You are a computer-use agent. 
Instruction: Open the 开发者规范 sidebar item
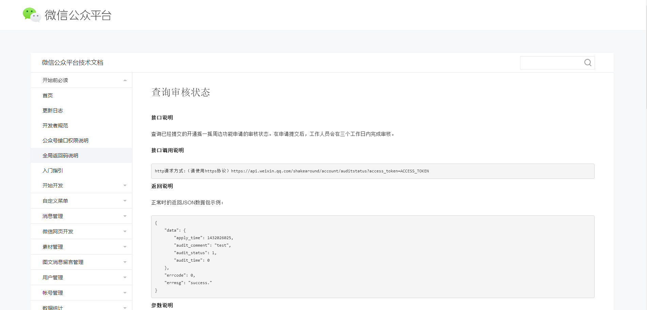pos(81,125)
